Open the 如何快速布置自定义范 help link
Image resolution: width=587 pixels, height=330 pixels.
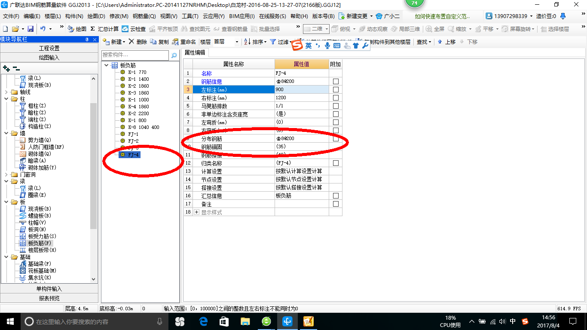pyautogui.click(x=442, y=16)
